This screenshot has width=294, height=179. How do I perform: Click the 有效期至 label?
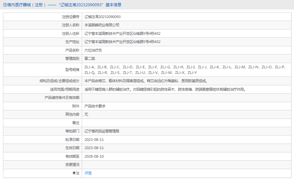click(x=72, y=156)
